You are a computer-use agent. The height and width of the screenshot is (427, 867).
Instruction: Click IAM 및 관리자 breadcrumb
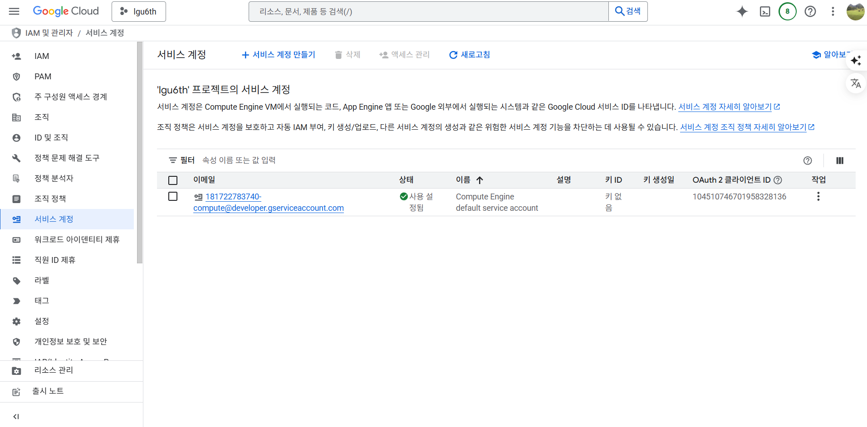click(49, 33)
